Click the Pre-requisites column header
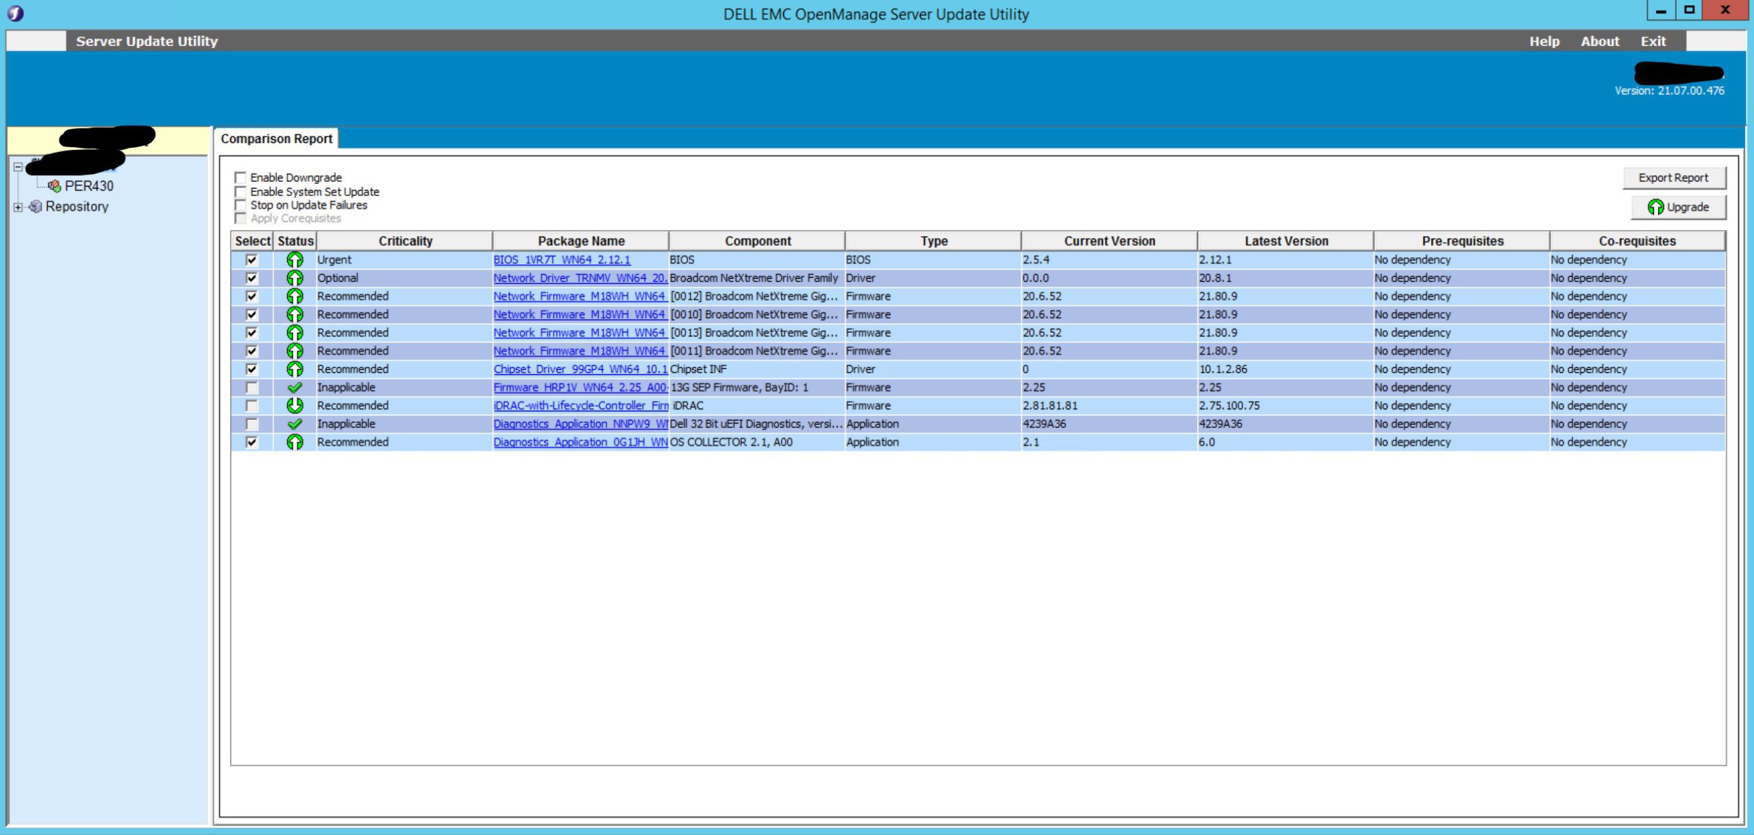The width and height of the screenshot is (1754, 835). pos(1461,241)
